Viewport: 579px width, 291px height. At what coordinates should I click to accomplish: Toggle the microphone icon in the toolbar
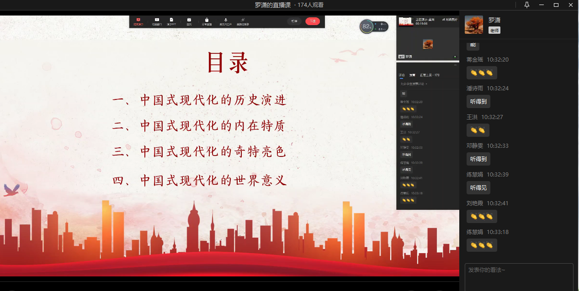[x=225, y=21]
